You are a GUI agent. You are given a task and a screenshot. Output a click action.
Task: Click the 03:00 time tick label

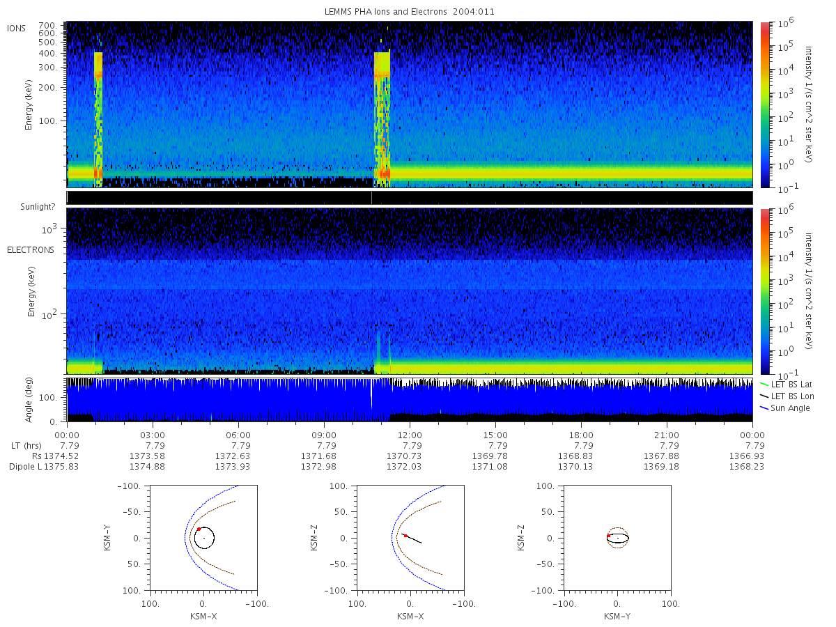point(153,434)
